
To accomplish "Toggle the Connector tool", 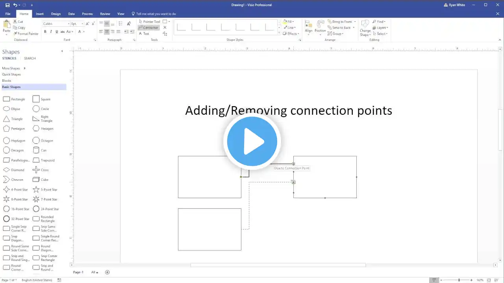I will click(x=149, y=28).
